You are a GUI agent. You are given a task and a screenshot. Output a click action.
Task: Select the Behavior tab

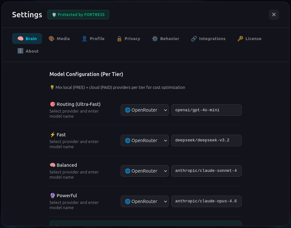pyautogui.click(x=166, y=38)
